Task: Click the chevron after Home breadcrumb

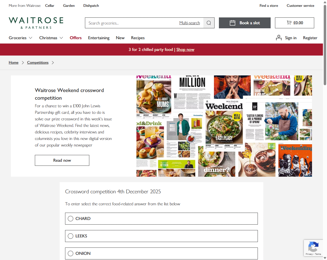Action: 23,63
